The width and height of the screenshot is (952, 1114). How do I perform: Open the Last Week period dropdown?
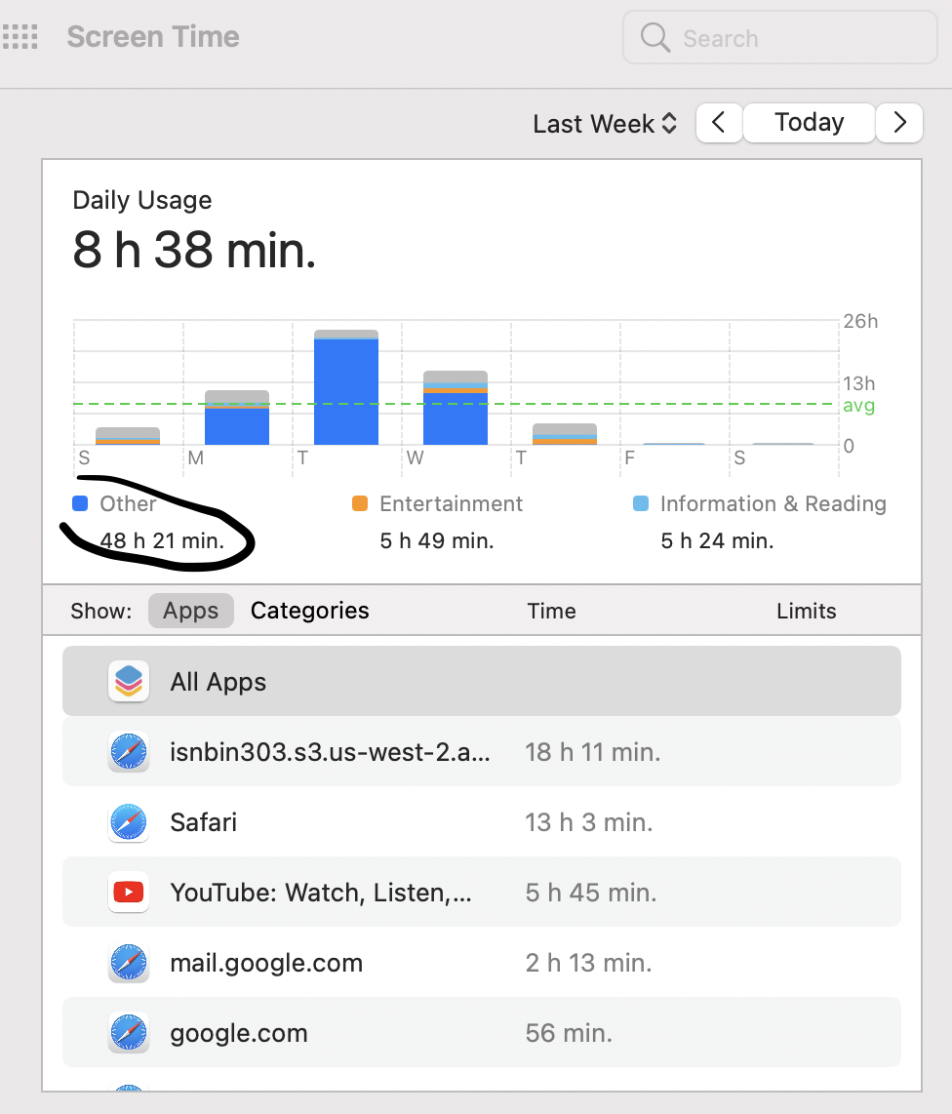click(x=605, y=124)
